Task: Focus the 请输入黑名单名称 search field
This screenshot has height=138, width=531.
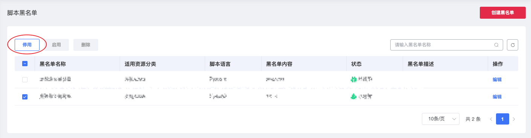Action: coord(443,45)
